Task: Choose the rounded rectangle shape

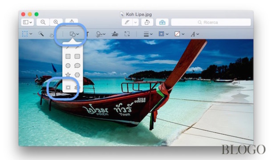Action: 77,56
